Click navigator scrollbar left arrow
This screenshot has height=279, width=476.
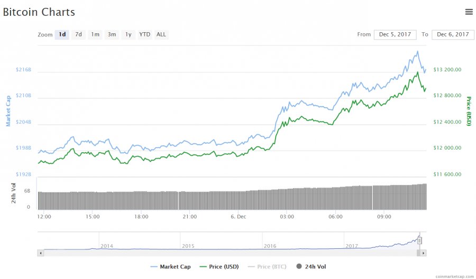coord(41,253)
